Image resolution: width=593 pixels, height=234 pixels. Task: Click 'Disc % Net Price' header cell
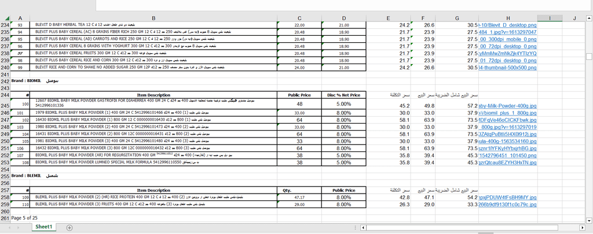[x=344, y=95]
